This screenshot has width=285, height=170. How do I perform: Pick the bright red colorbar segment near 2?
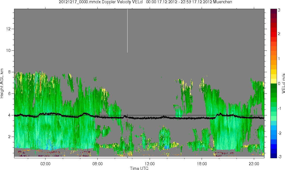[273, 34]
